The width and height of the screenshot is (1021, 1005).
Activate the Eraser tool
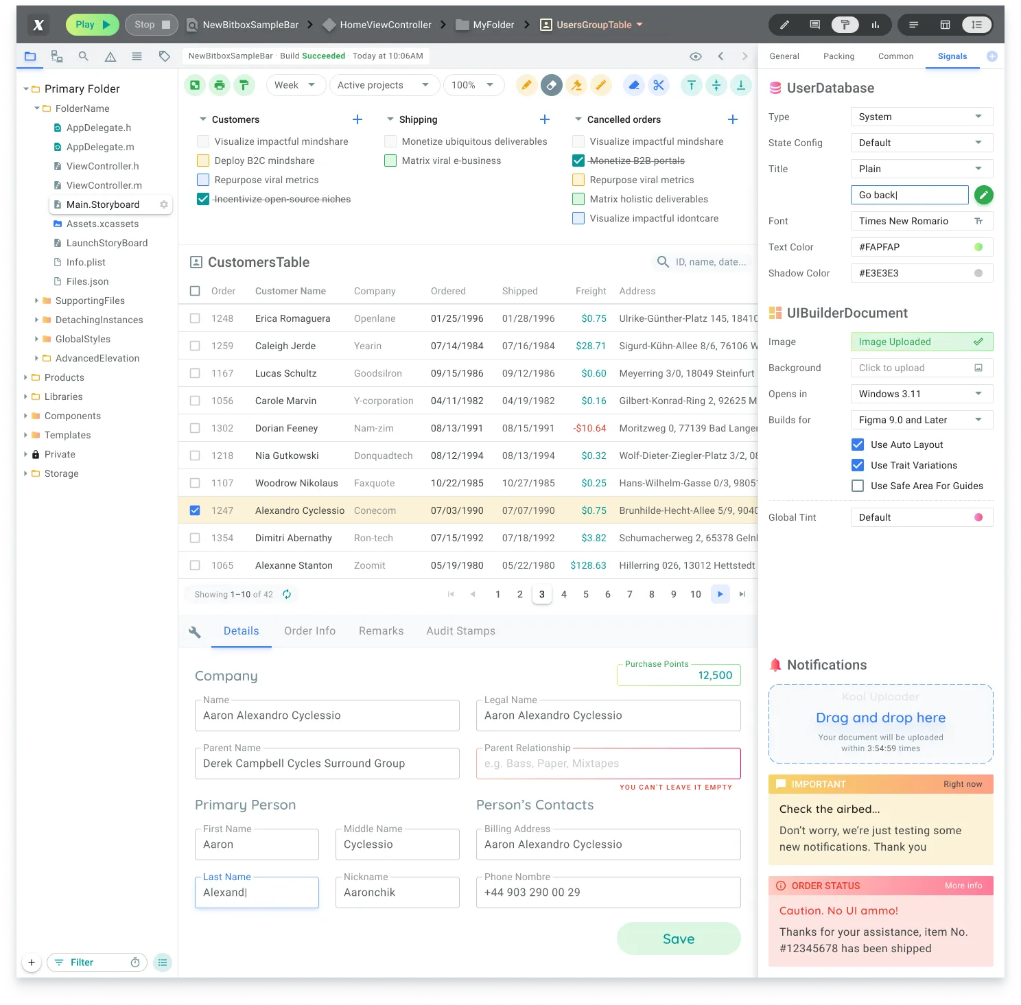click(x=552, y=85)
